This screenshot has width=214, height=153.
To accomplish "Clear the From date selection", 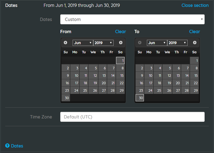I will pos(120,32).
